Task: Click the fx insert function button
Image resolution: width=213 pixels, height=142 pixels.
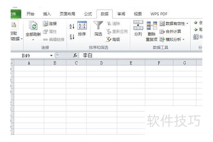Action: [x=75, y=55]
